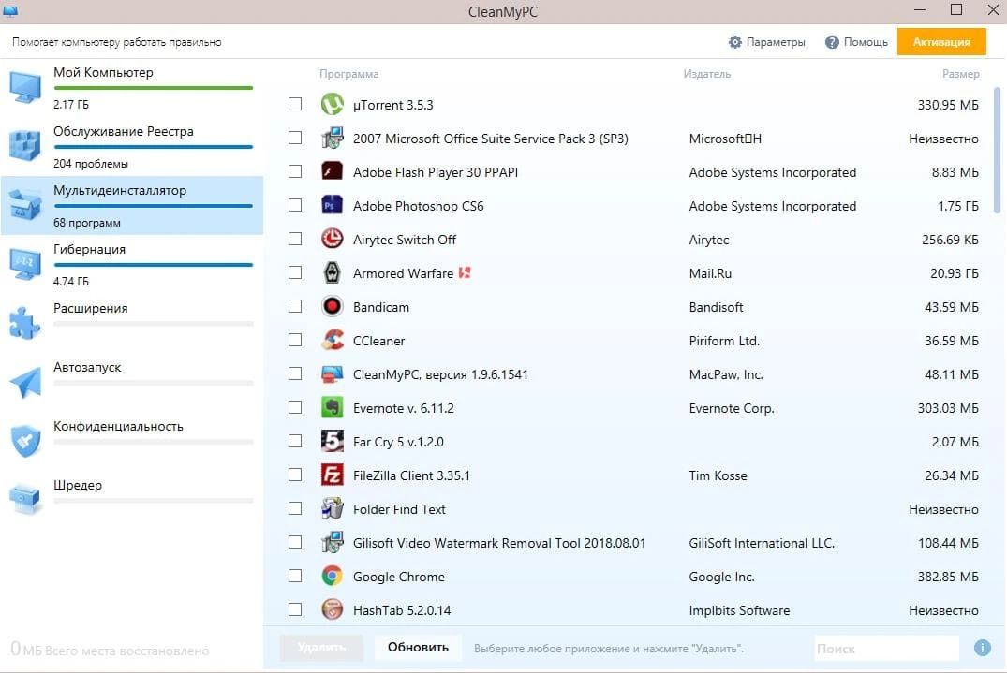This screenshot has width=1007, height=673.
Task: Click the HashTab program icon
Action: pyautogui.click(x=332, y=608)
